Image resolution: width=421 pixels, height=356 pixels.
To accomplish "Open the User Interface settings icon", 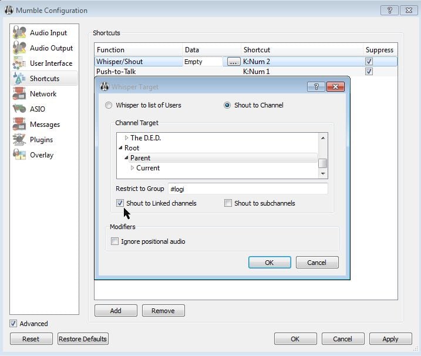I will point(20,63).
